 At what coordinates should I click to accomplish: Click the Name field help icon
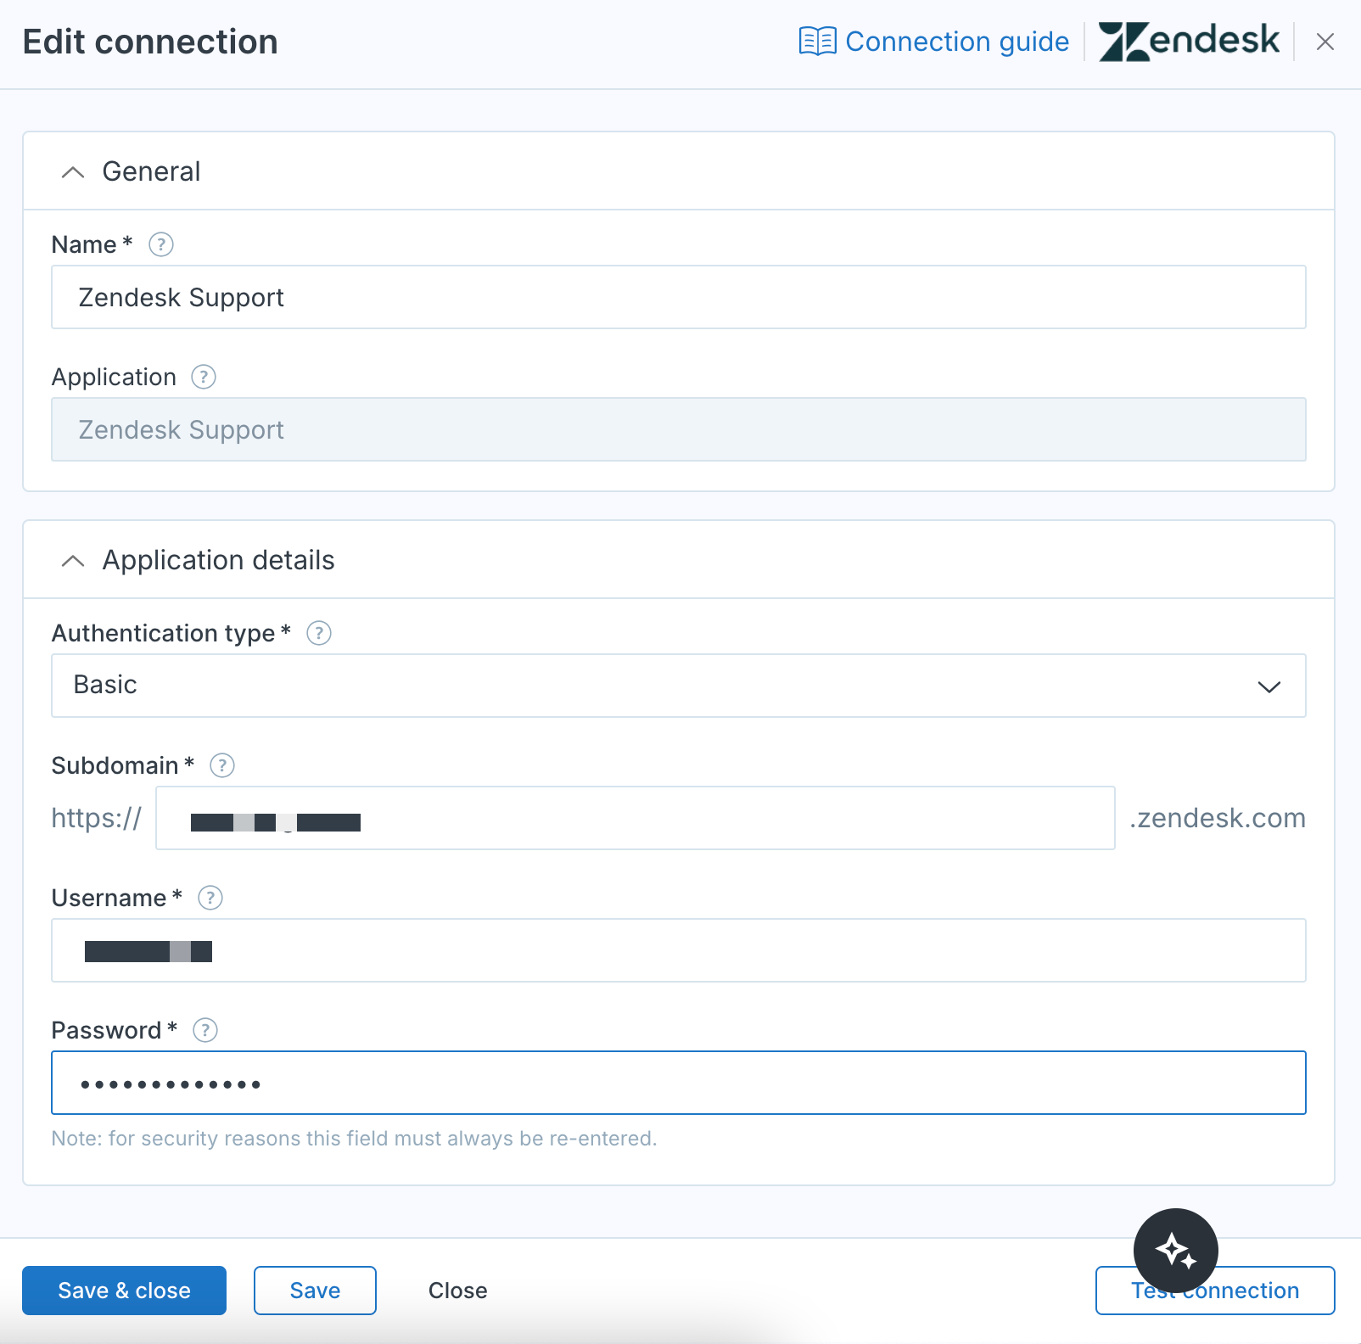pos(161,244)
